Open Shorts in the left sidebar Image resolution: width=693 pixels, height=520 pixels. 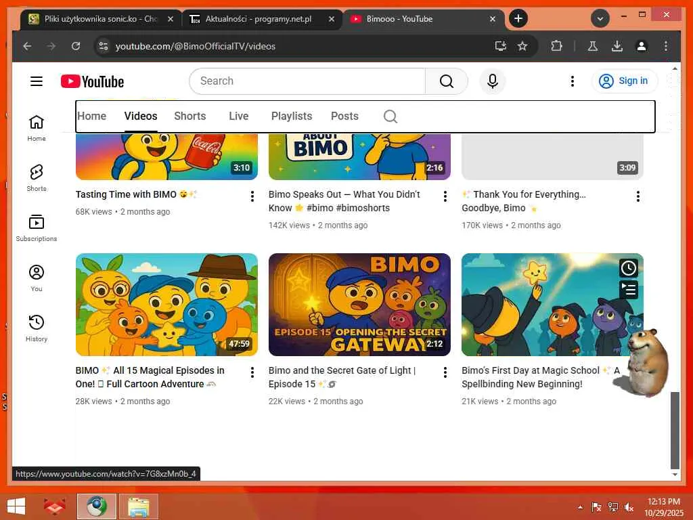(37, 178)
